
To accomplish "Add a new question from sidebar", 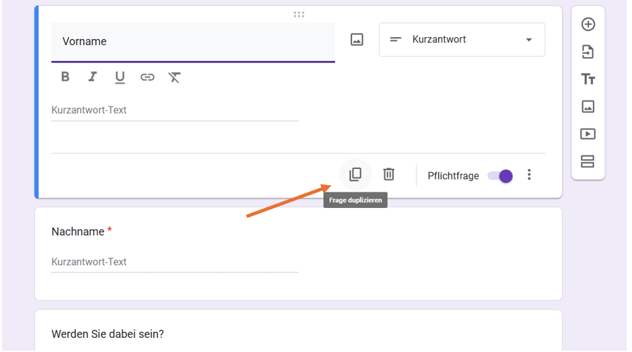I will [588, 25].
